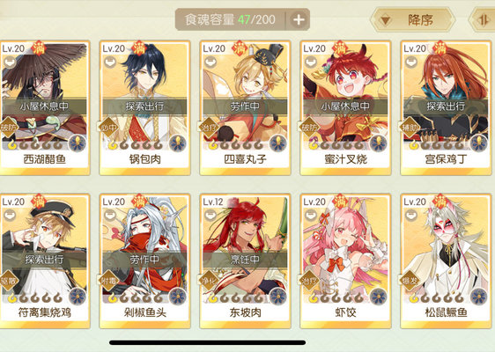Click the down triangle on 降序 button
The width and height of the screenshot is (495, 352).
(385, 20)
